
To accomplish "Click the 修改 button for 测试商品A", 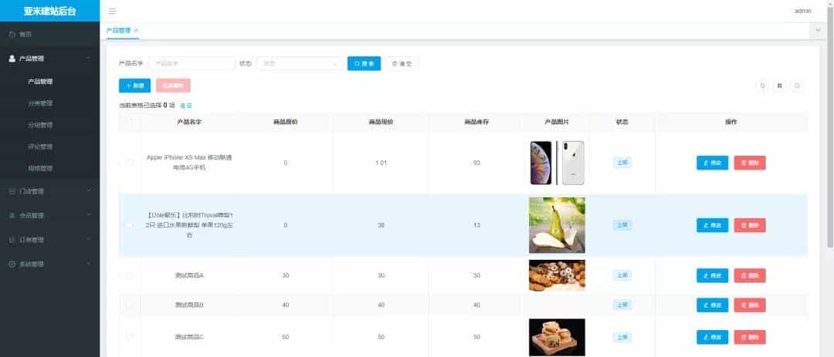I will pyautogui.click(x=712, y=276).
